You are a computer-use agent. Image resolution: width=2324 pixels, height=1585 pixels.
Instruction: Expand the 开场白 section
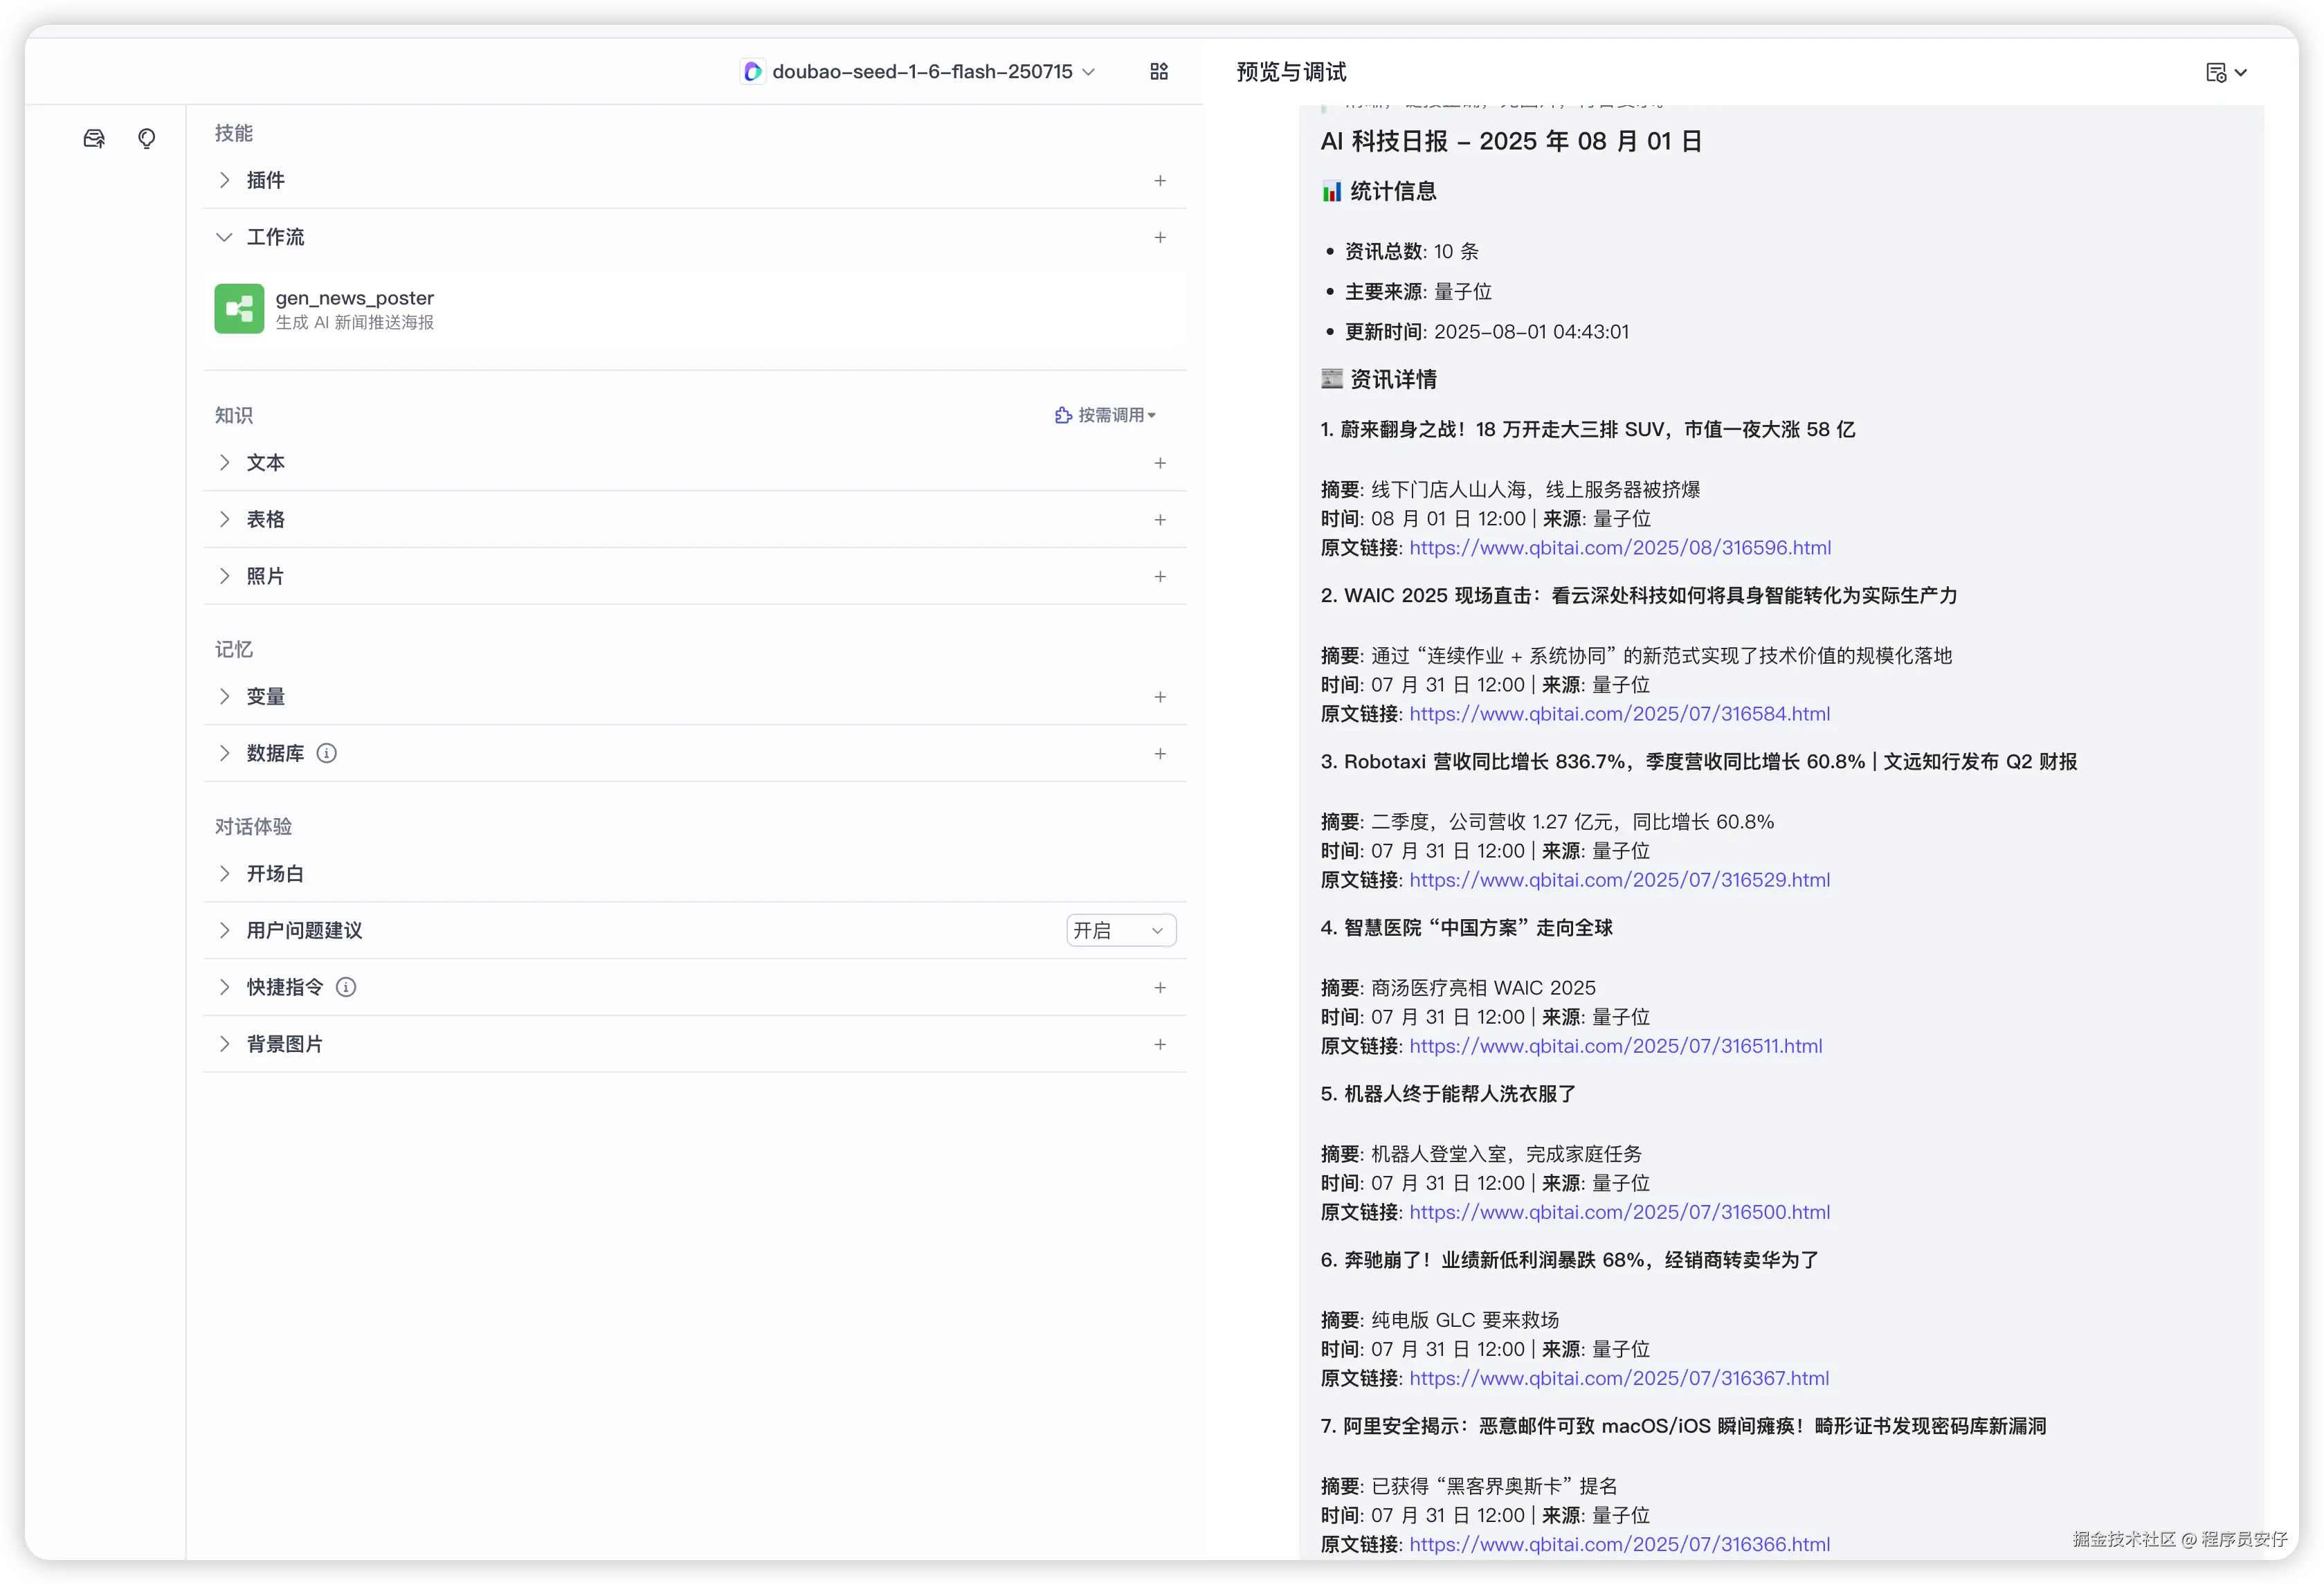click(224, 873)
